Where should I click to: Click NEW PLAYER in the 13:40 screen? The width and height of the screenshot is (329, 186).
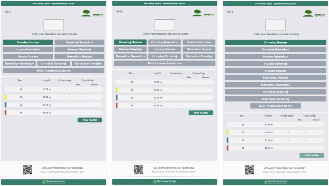coord(90,120)
